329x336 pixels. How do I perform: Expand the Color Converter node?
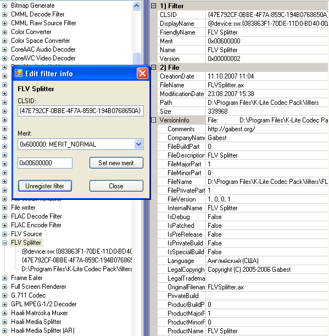click(4, 32)
